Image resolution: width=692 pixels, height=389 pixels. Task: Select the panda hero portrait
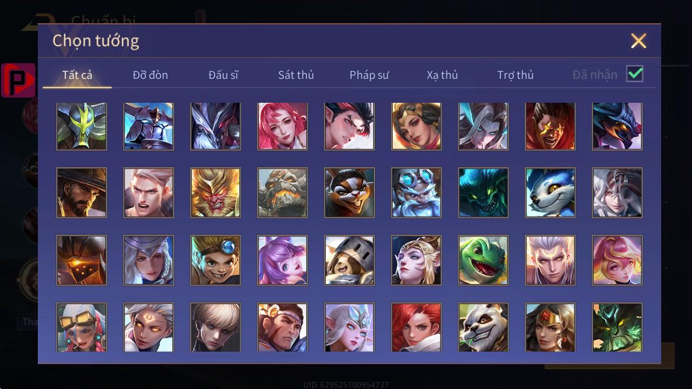coord(483,327)
